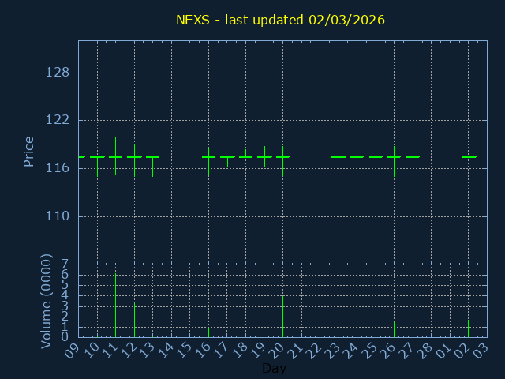Select the 116 price axis label
The image size is (505, 379).
[58, 168]
